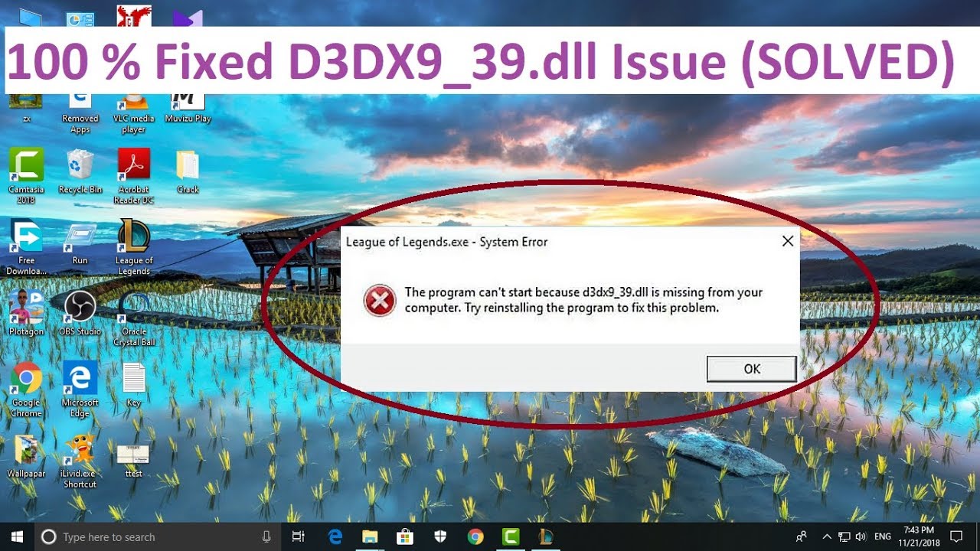Select the 'd3dx9_39.dll is missing' error message text

(x=583, y=300)
